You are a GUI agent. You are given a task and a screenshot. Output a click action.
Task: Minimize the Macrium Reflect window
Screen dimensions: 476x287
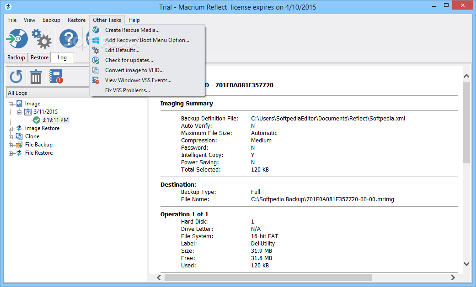[434, 5]
